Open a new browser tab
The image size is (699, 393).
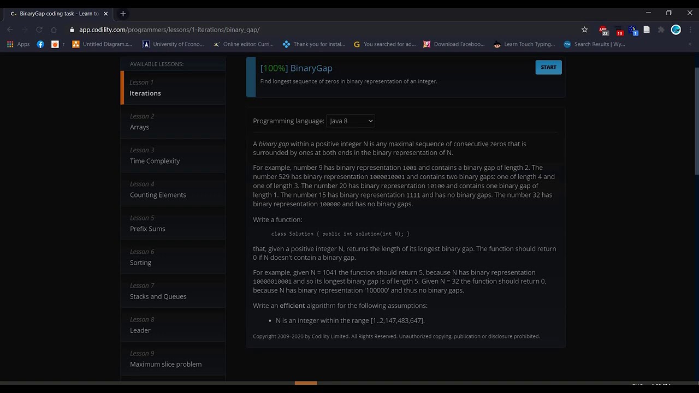[123, 14]
